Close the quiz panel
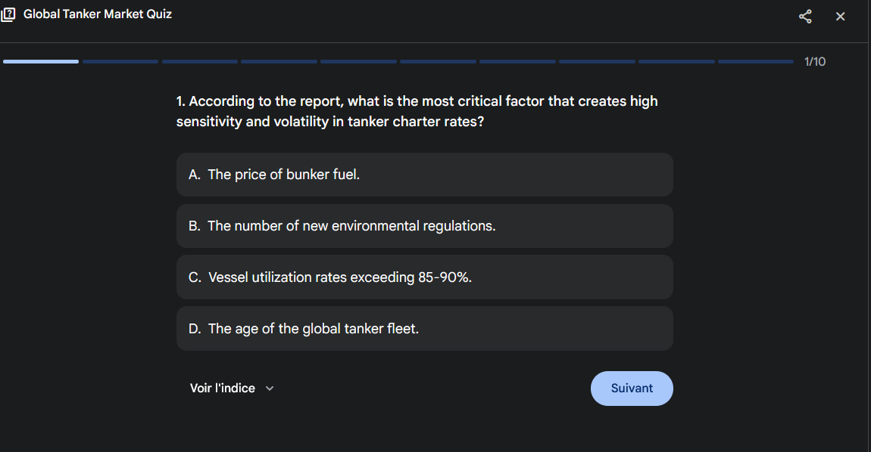Screen dimensions: 871x452 click(x=840, y=17)
